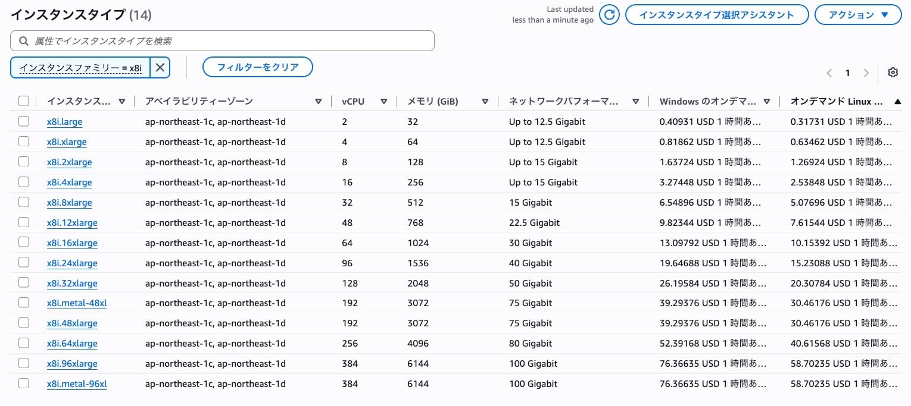Click the 52.39168 USD Windows price cell
This screenshot has width=911, height=406.
[713, 344]
